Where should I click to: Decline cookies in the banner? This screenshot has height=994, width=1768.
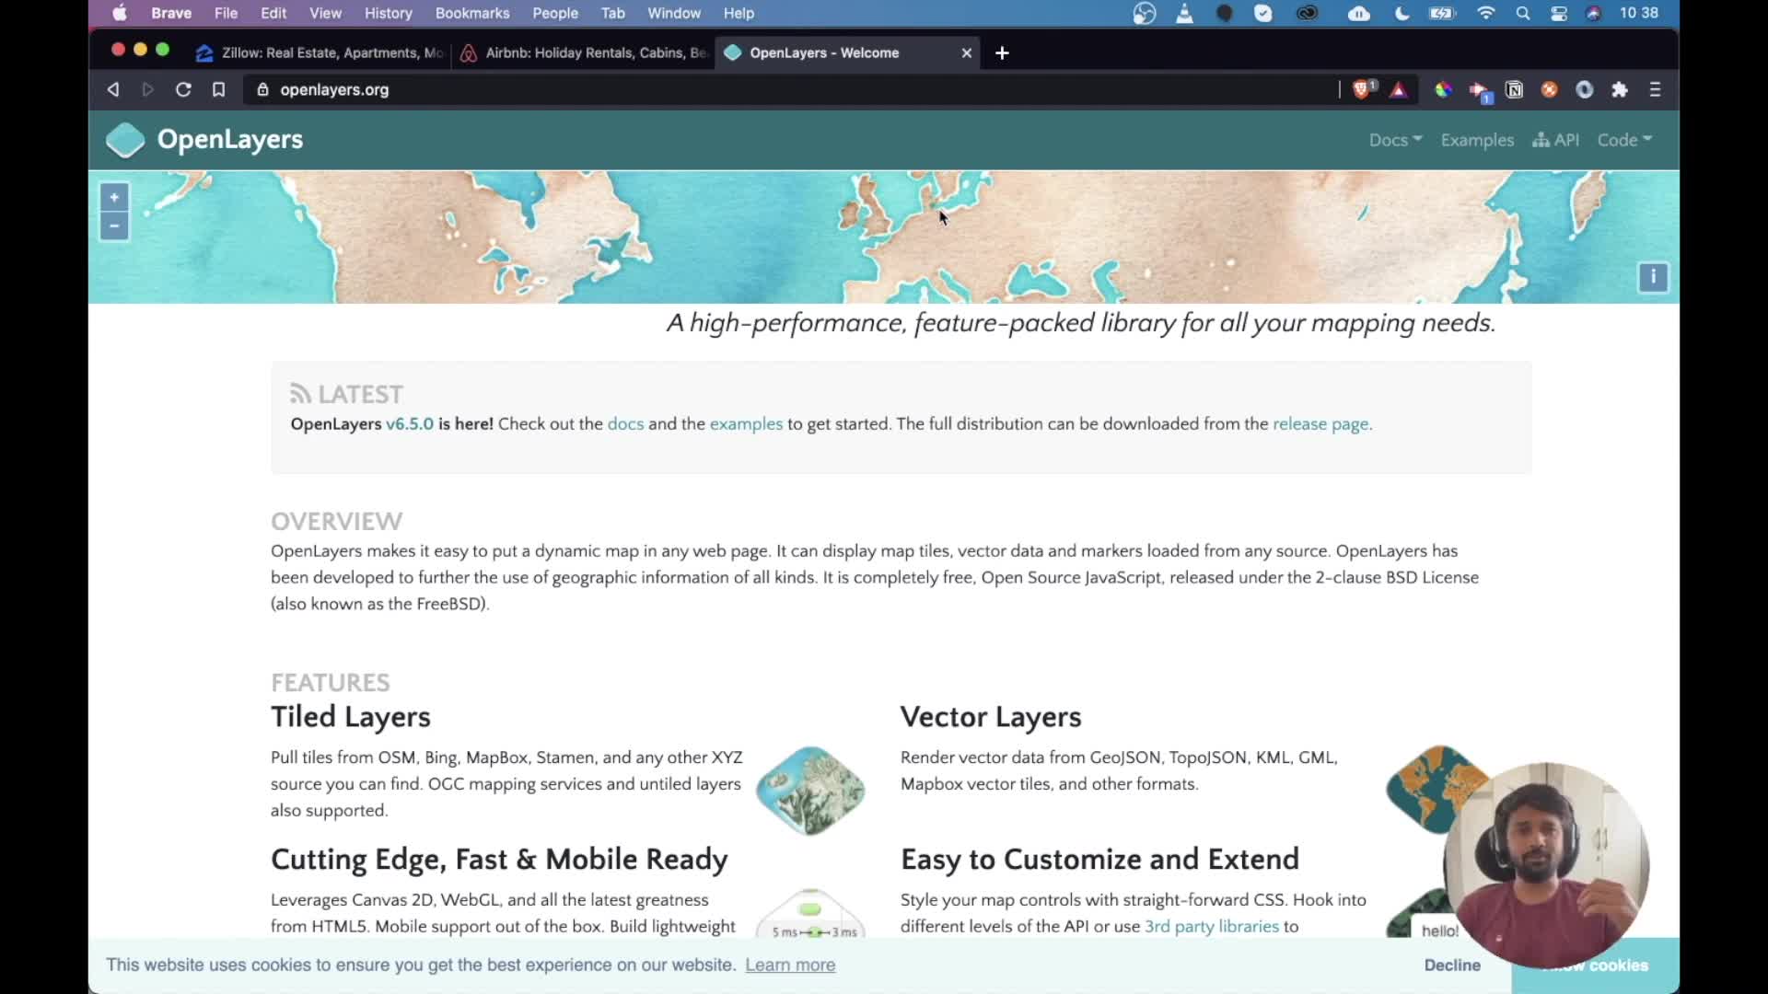click(1452, 965)
